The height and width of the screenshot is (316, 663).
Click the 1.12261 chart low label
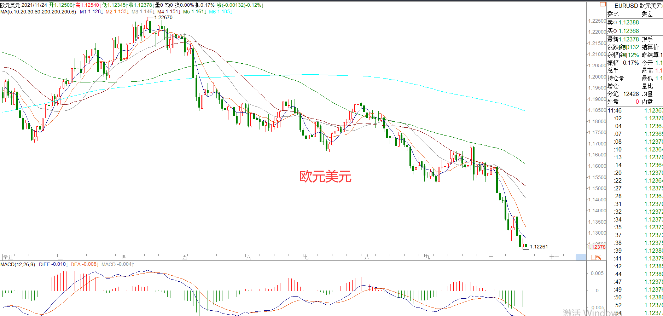tap(539, 247)
